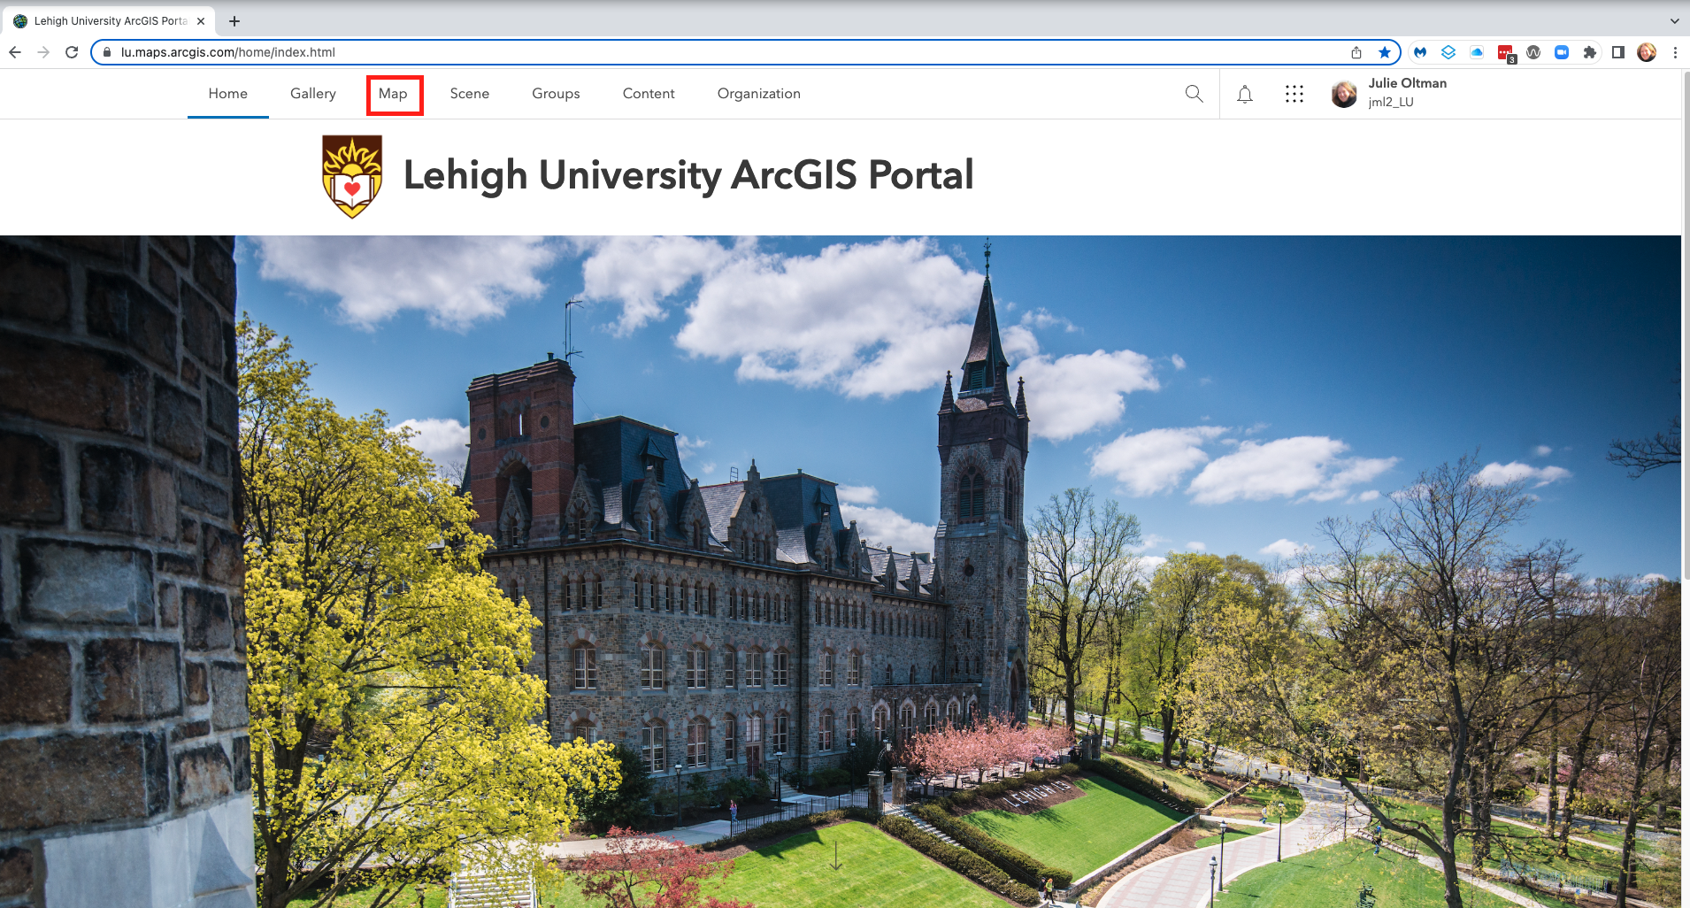Open the Chrome Extensions puzzle icon
1690x908 pixels.
[1590, 52]
